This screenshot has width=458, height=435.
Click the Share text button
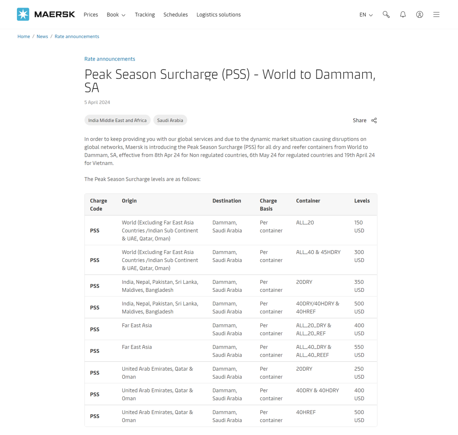click(359, 120)
